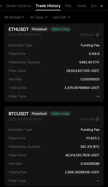Copy the ETHUSDT trade ID 4f34ac64

click(98, 35)
